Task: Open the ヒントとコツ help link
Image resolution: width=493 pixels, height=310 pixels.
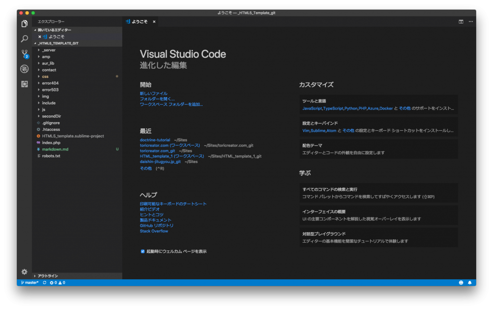Action: coord(152,215)
